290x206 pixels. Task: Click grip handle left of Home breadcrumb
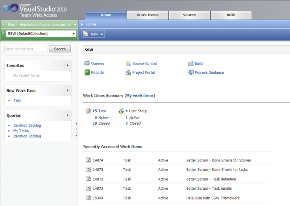82,24
